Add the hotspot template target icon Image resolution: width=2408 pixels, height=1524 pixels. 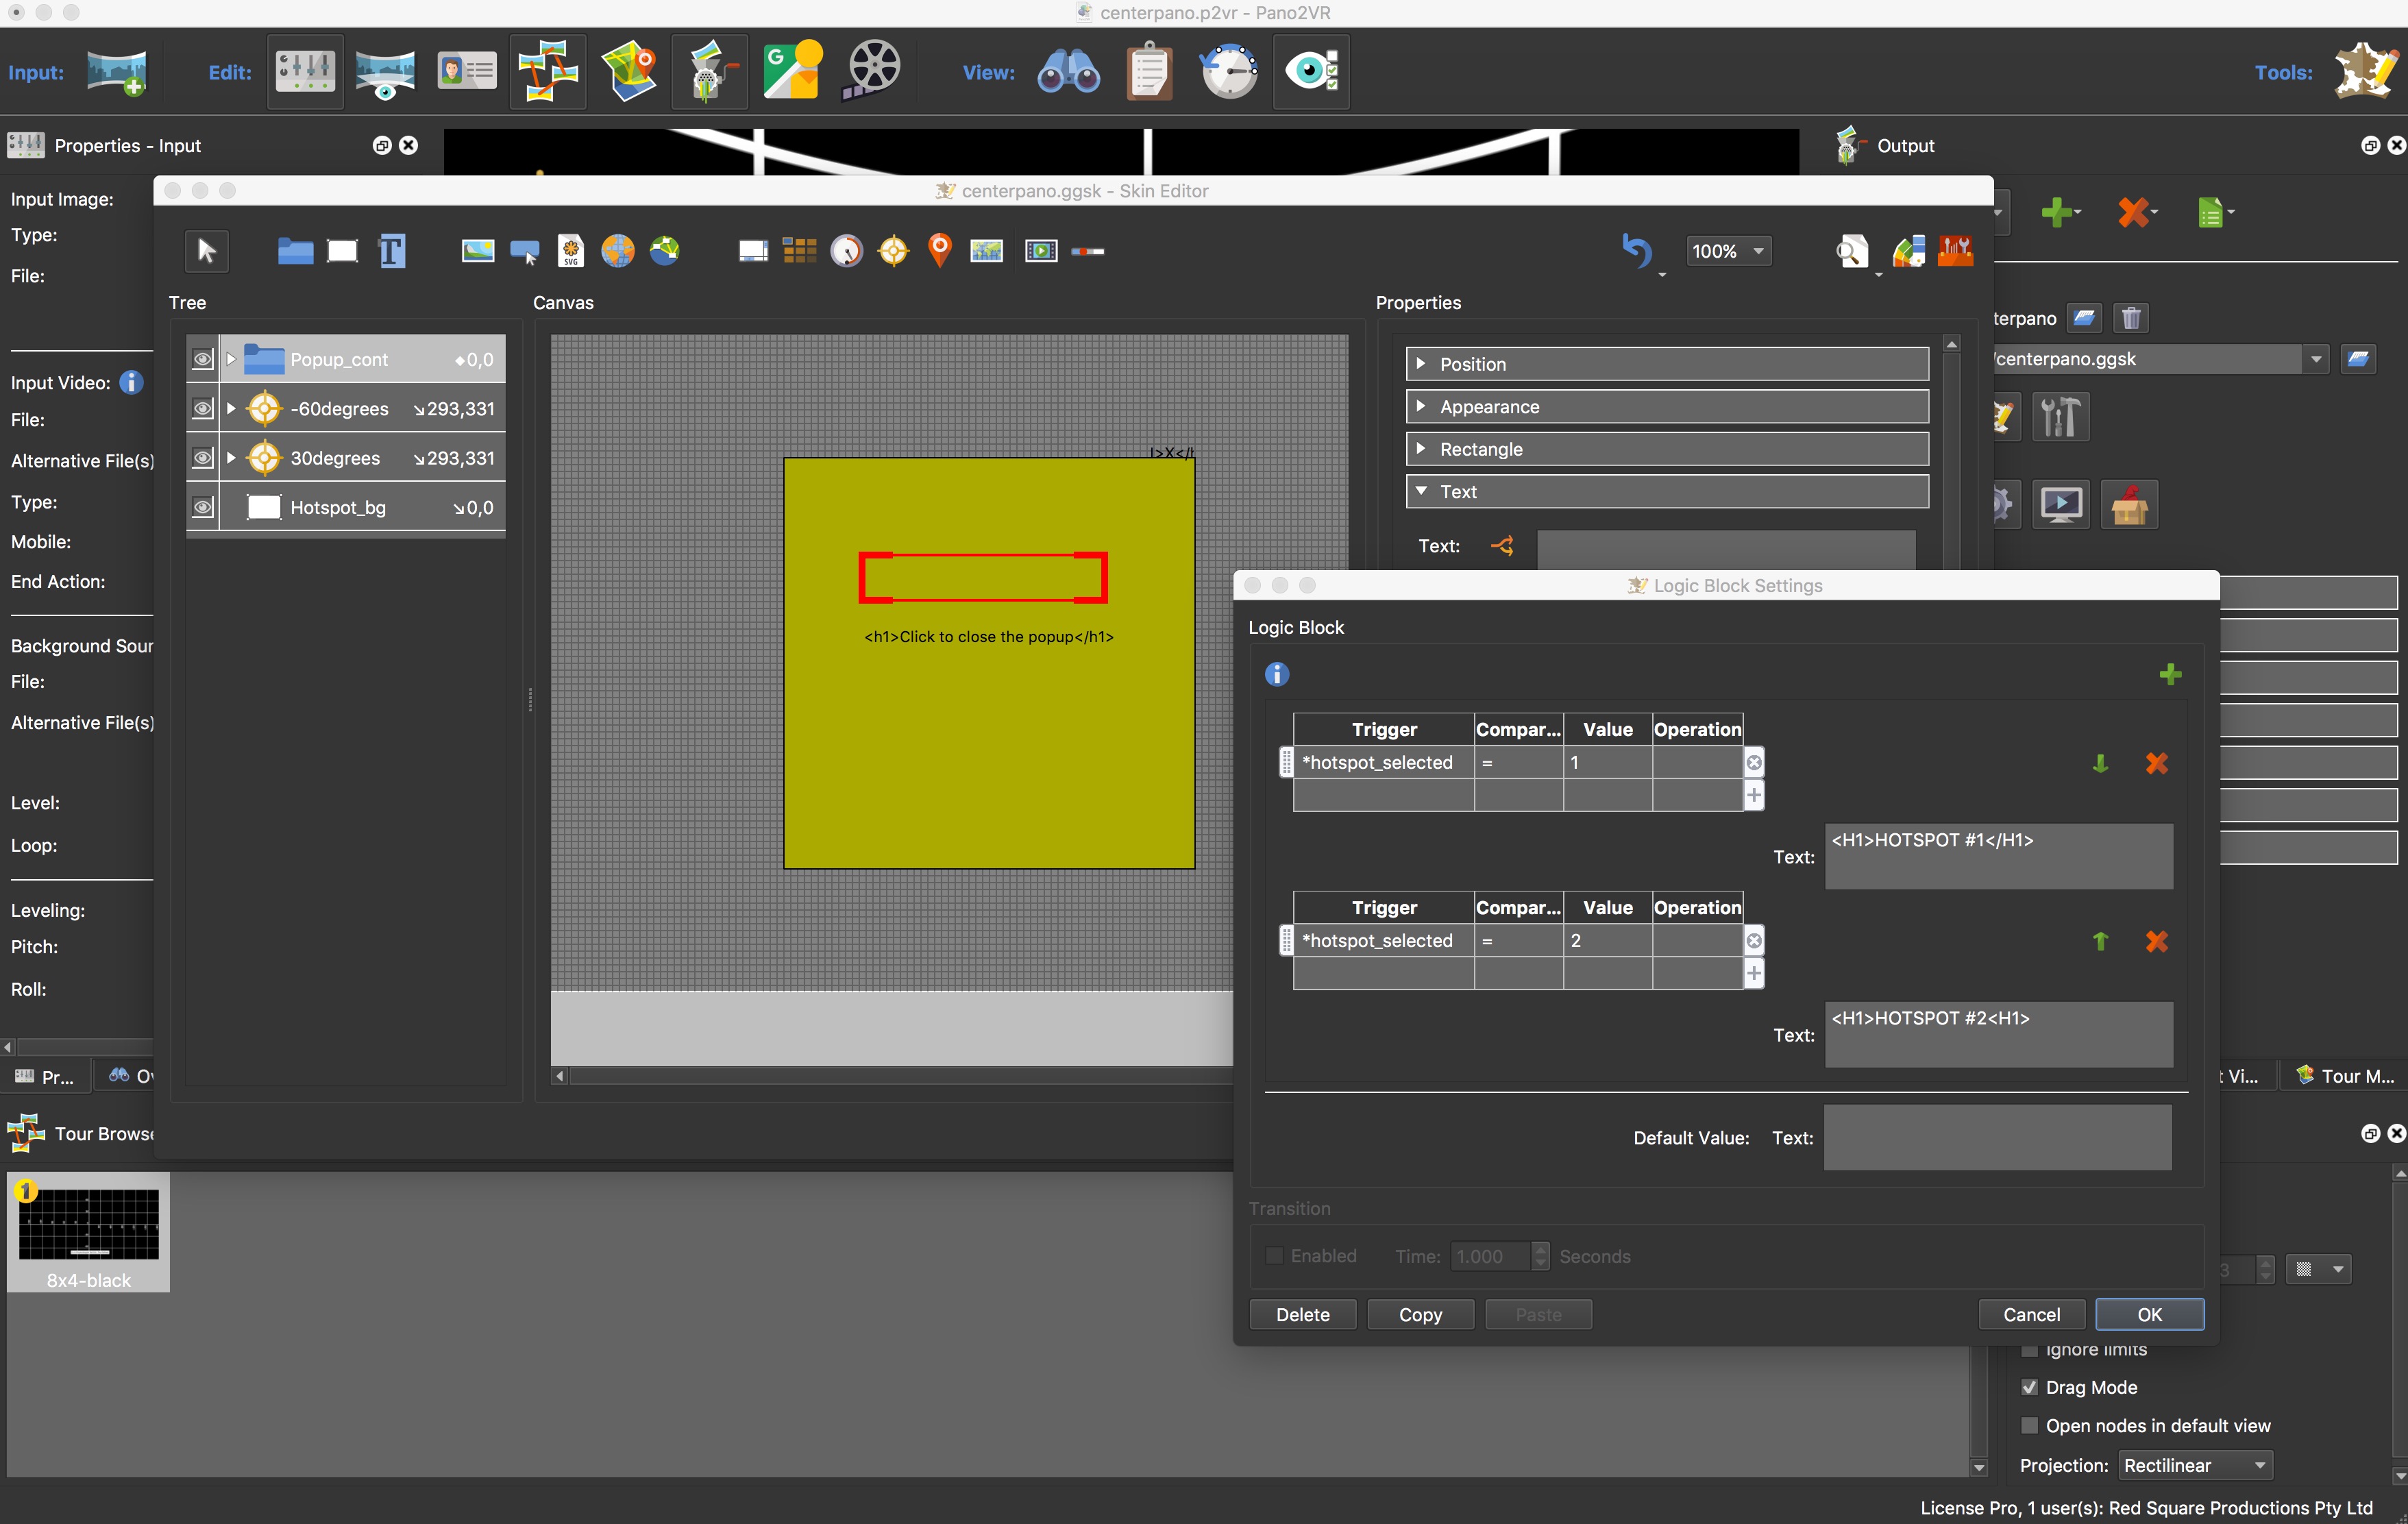893,251
